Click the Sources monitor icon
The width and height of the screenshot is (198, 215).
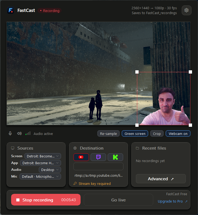[x=13, y=148]
